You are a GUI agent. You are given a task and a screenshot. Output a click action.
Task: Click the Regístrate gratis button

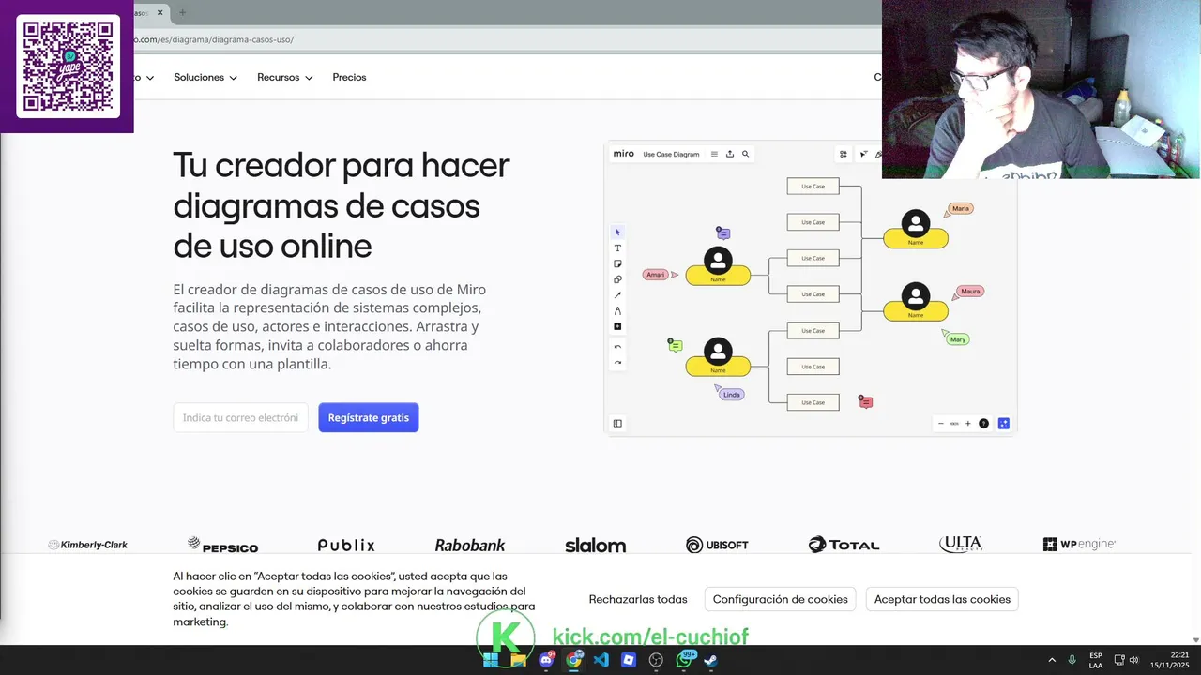[369, 417]
